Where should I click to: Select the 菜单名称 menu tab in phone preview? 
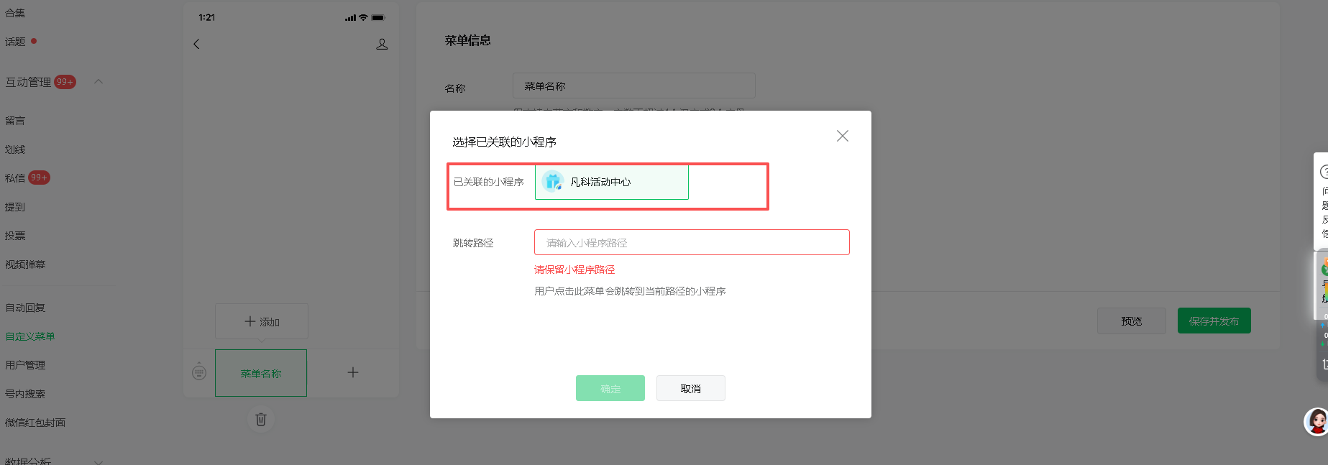tap(261, 373)
